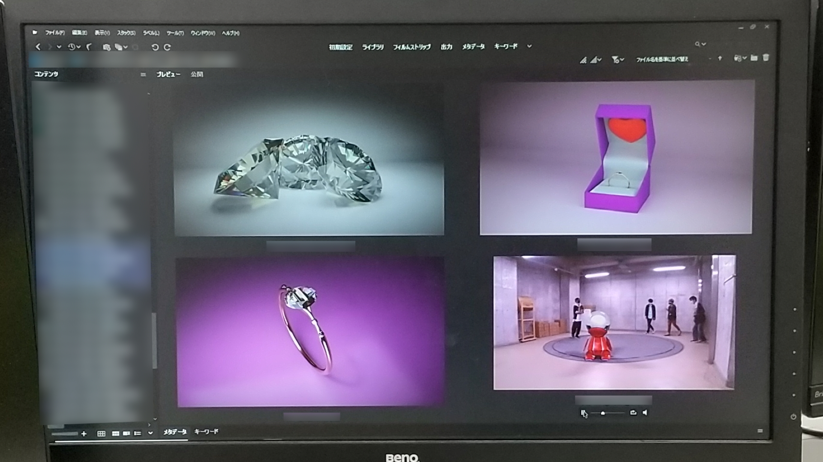Switch to 初期設定 workspace
Screen dimensions: 823x462
341,47
